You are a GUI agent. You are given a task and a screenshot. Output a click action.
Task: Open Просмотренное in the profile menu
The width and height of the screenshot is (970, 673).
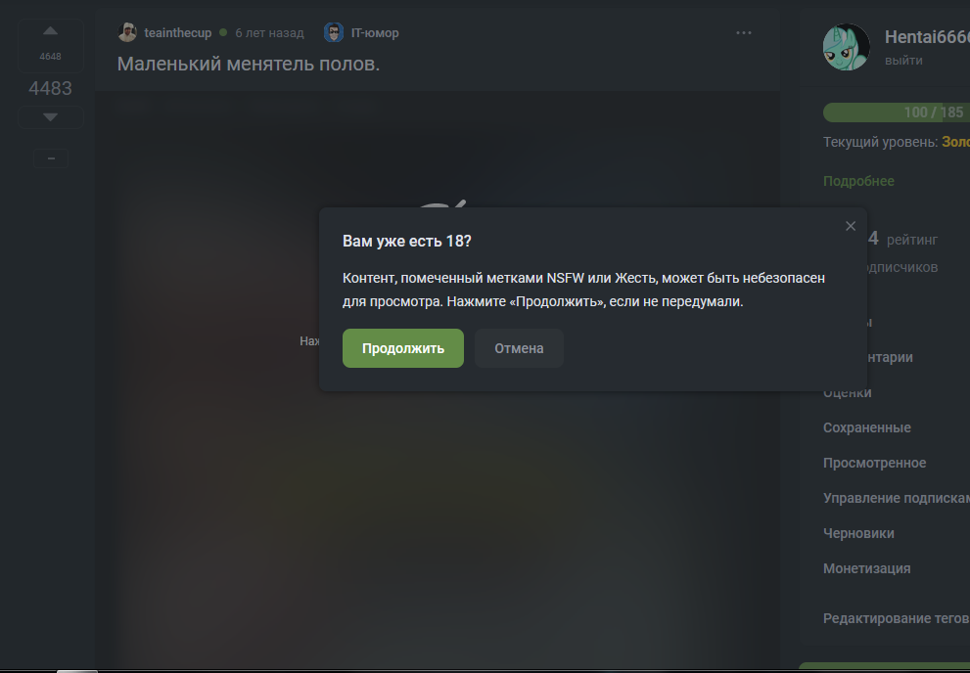tap(874, 463)
